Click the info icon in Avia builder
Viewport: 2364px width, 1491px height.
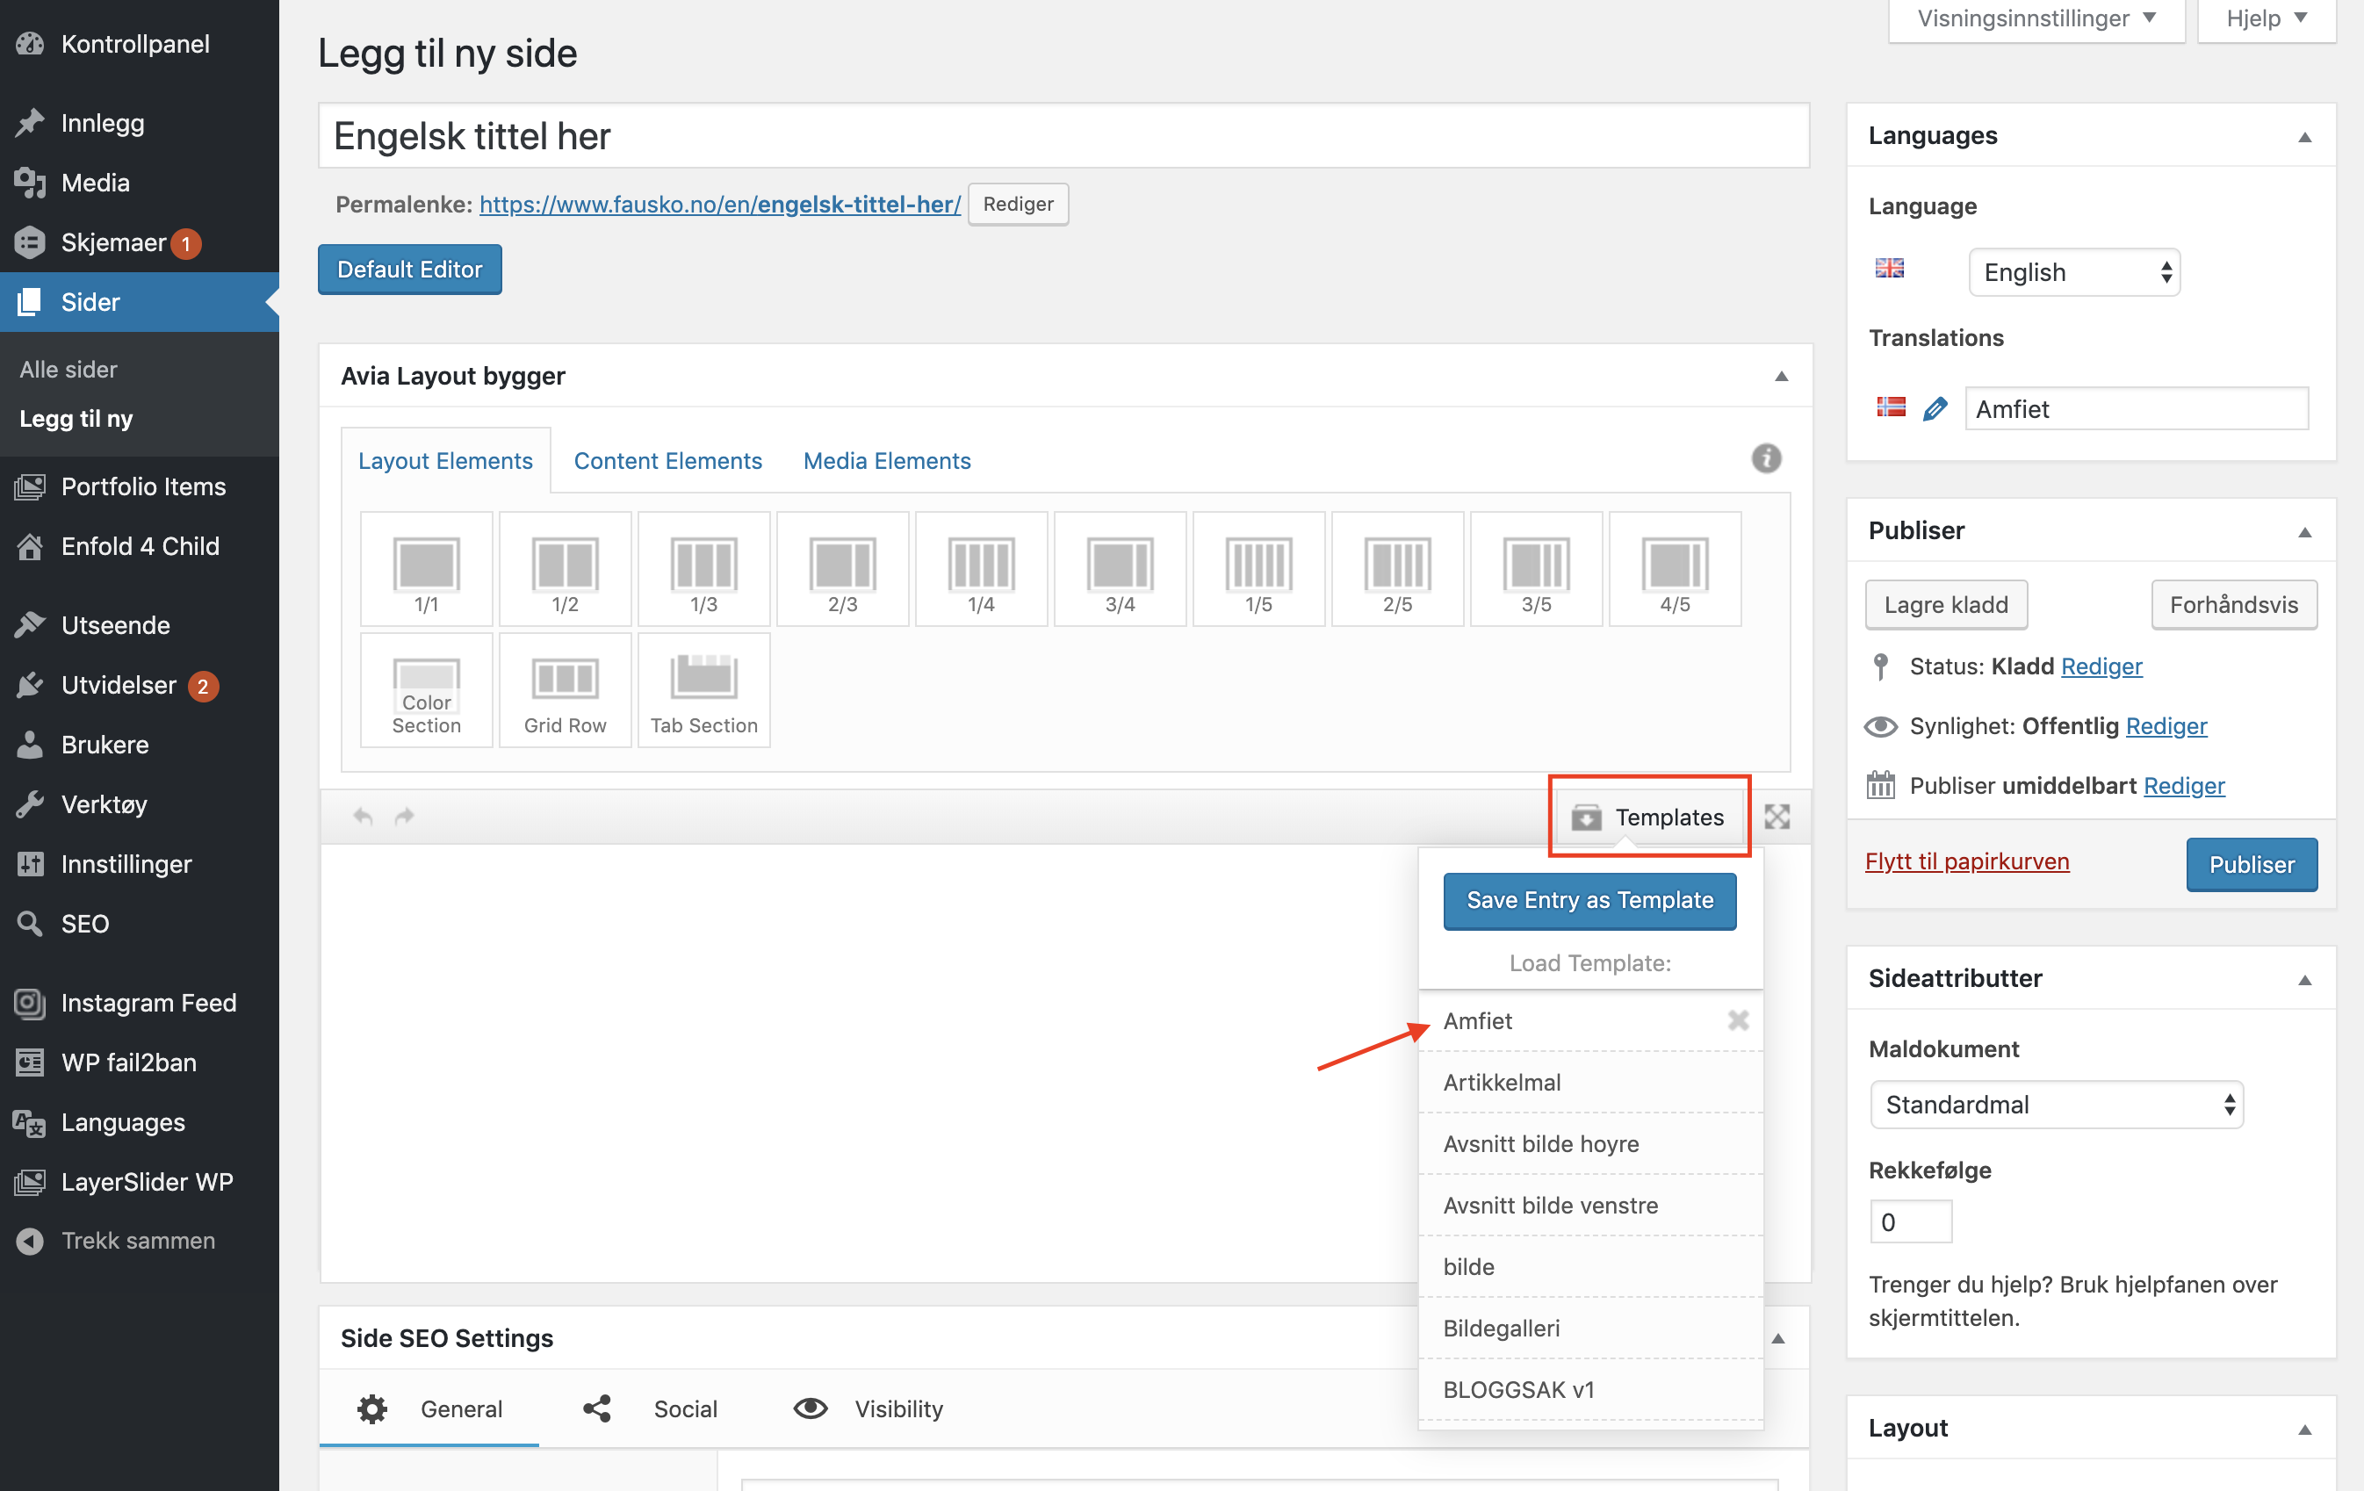(1765, 458)
